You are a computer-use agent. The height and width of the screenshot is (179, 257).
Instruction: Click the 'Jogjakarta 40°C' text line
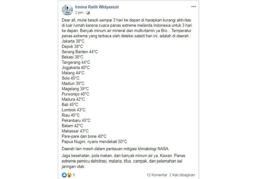pos(76,67)
